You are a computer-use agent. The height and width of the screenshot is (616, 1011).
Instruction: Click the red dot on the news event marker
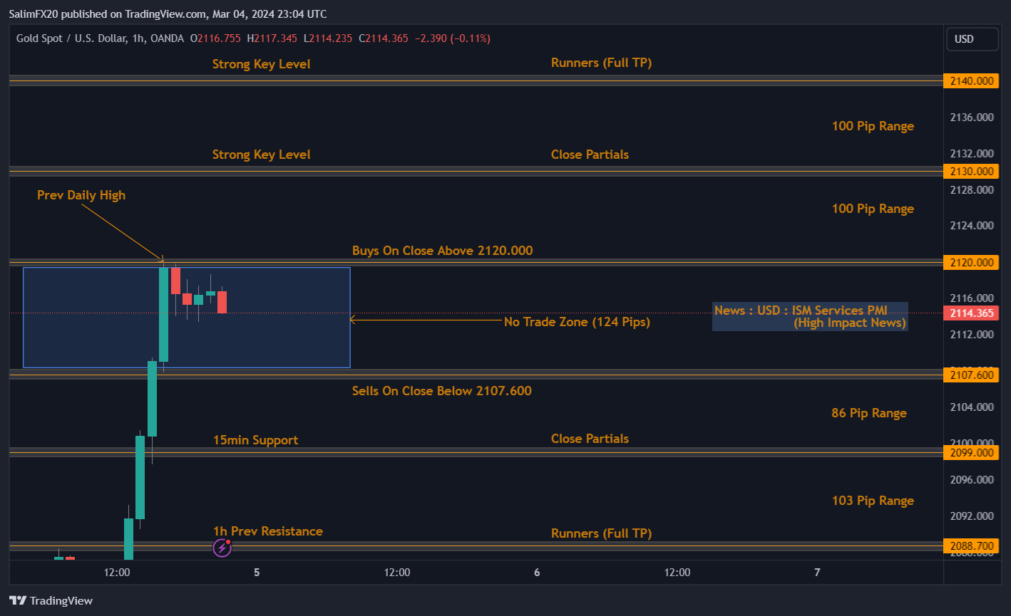pyautogui.click(x=228, y=542)
